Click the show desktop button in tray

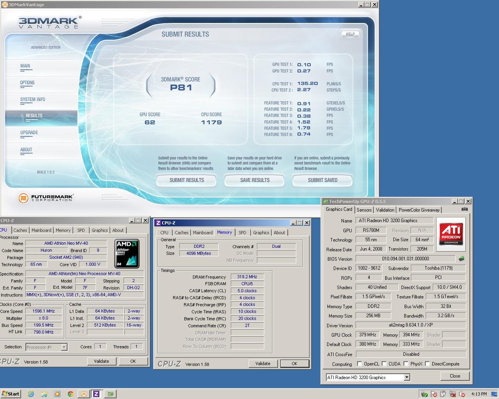[x=495, y=394]
